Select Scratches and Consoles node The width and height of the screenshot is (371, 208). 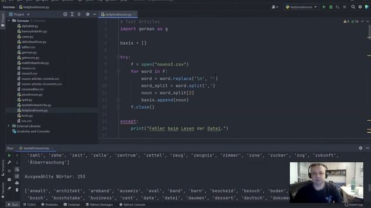(31, 131)
